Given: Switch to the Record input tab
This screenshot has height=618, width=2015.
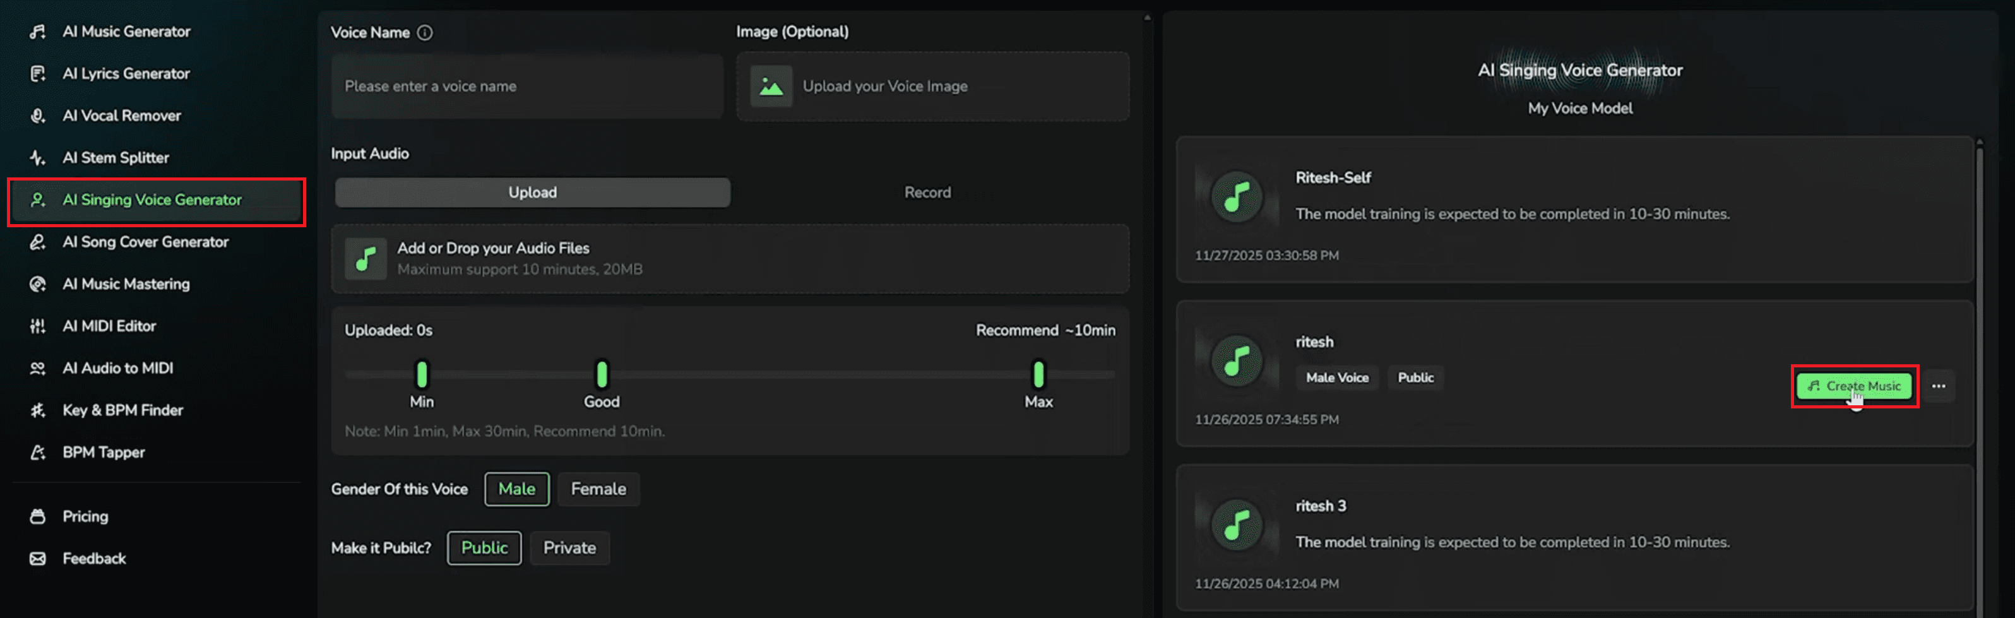Looking at the screenshot, I should (928, 193).
